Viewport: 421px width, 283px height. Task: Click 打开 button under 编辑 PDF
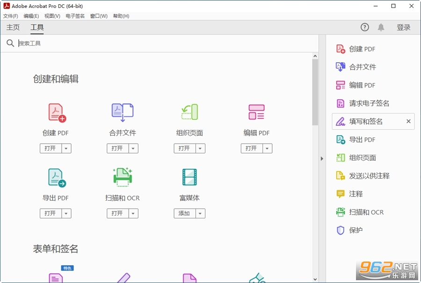tap(252, 148)
